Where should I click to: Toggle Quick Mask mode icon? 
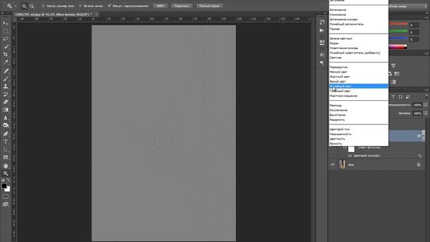coord(5,196)
